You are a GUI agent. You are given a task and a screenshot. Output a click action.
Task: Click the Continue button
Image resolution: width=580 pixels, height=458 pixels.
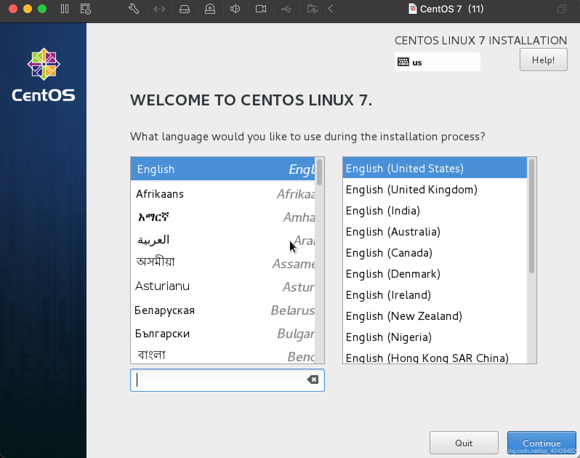tap(541, 443)
